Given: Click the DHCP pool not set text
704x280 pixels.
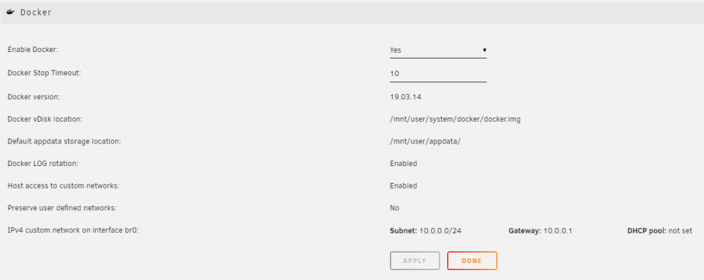Looking at the screenshot, I should tap(660, 231).
